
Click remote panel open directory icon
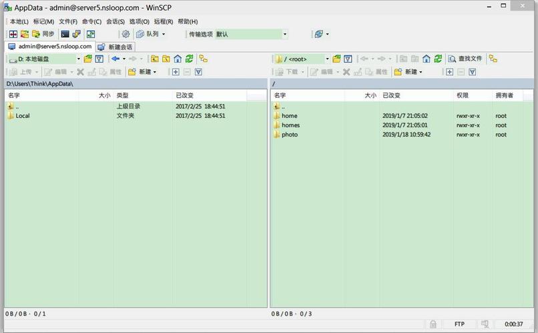coord(336,59)
